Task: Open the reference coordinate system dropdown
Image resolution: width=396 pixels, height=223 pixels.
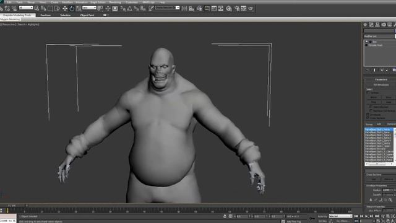Action: coord(89,8)
